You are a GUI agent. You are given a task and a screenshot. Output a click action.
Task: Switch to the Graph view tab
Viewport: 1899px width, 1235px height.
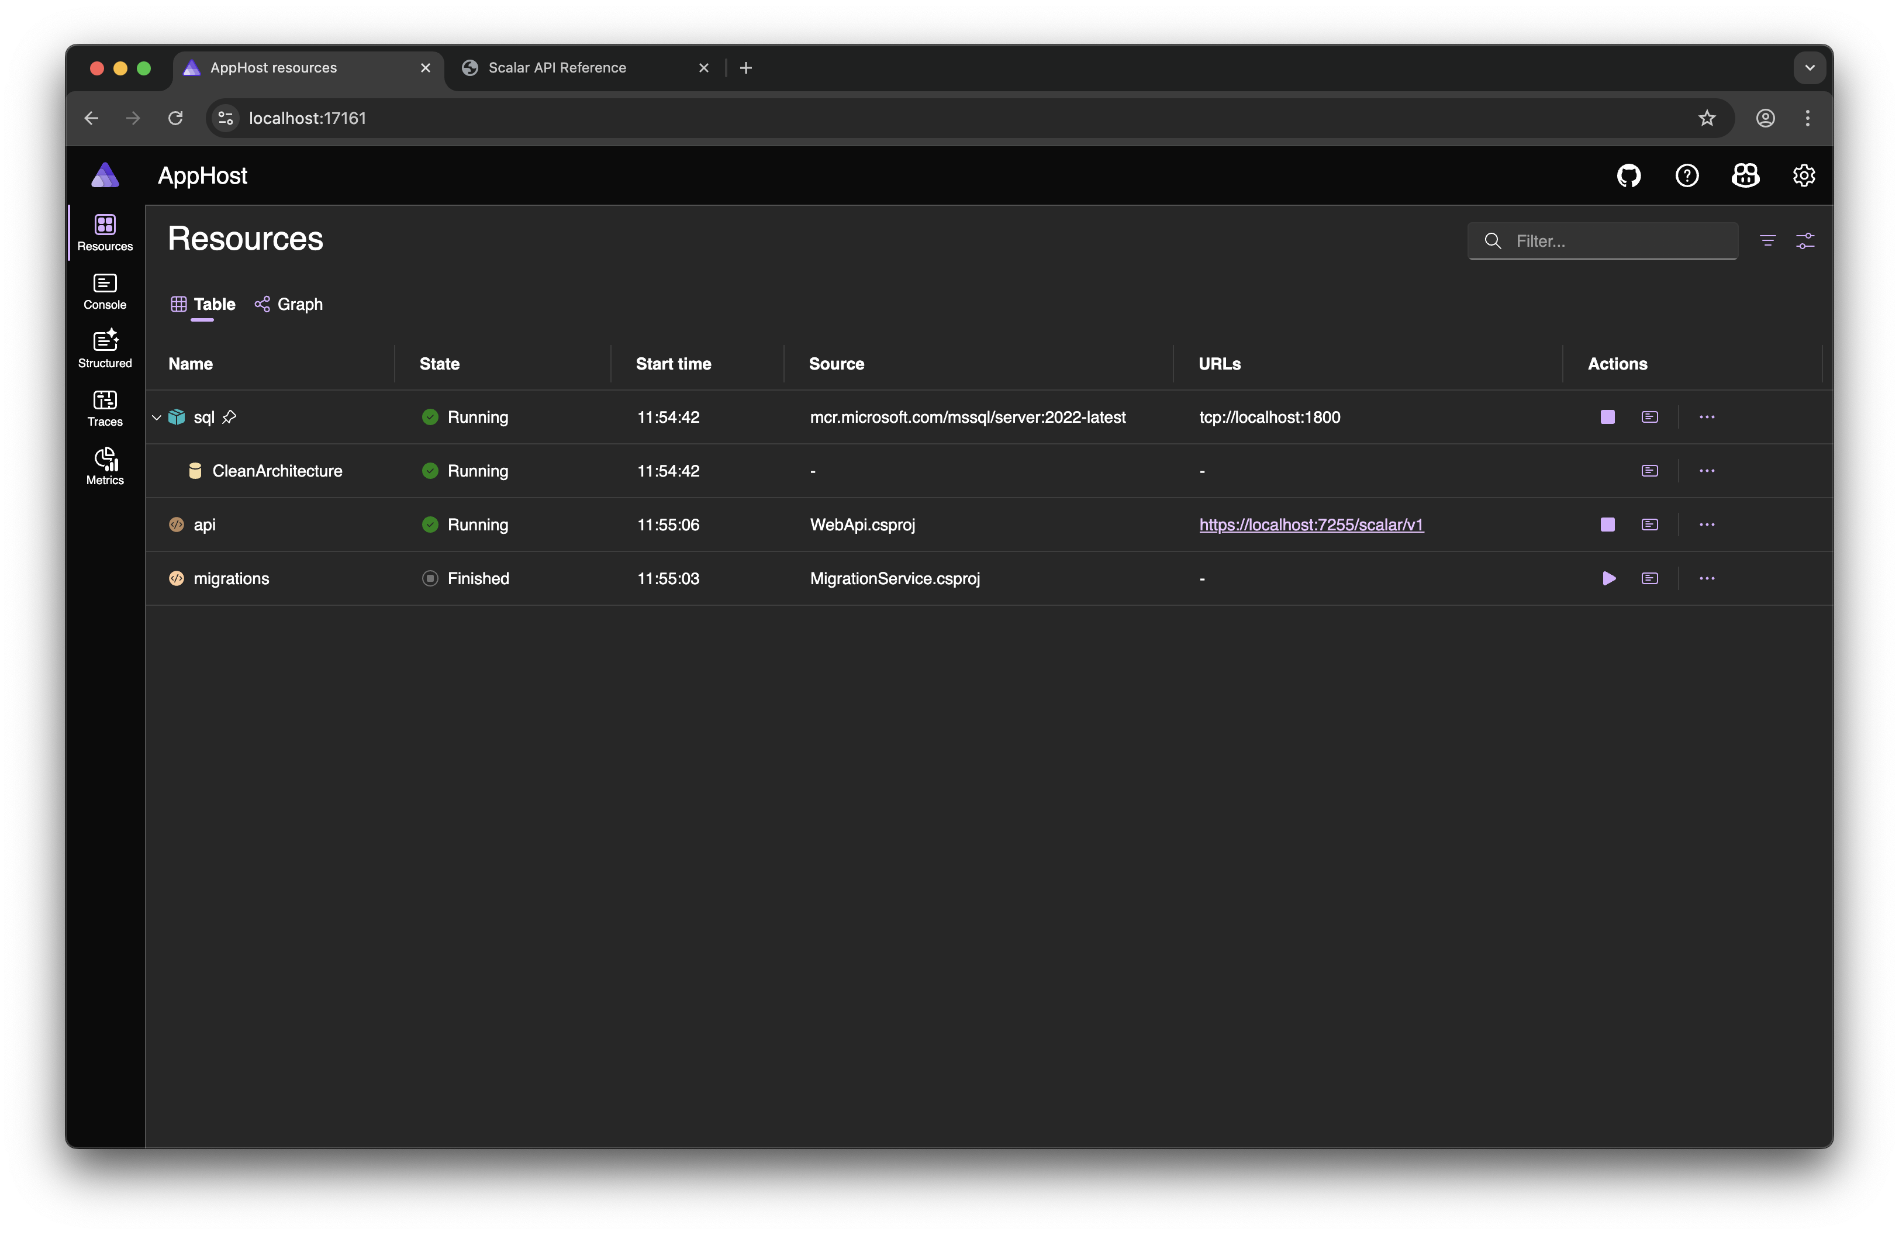click(289, 305)
